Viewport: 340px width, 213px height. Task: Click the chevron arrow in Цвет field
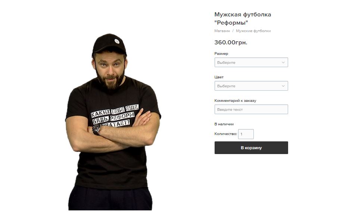[283, 86]
